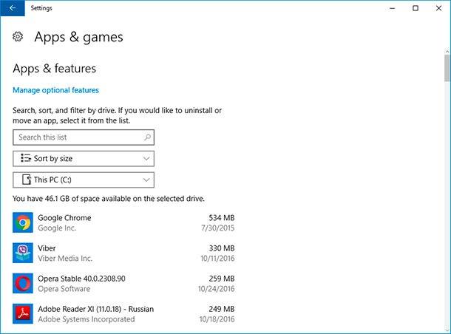Click the 10/18/2016 install date
This screenshot has height=334, width=451.
point(217,319)
